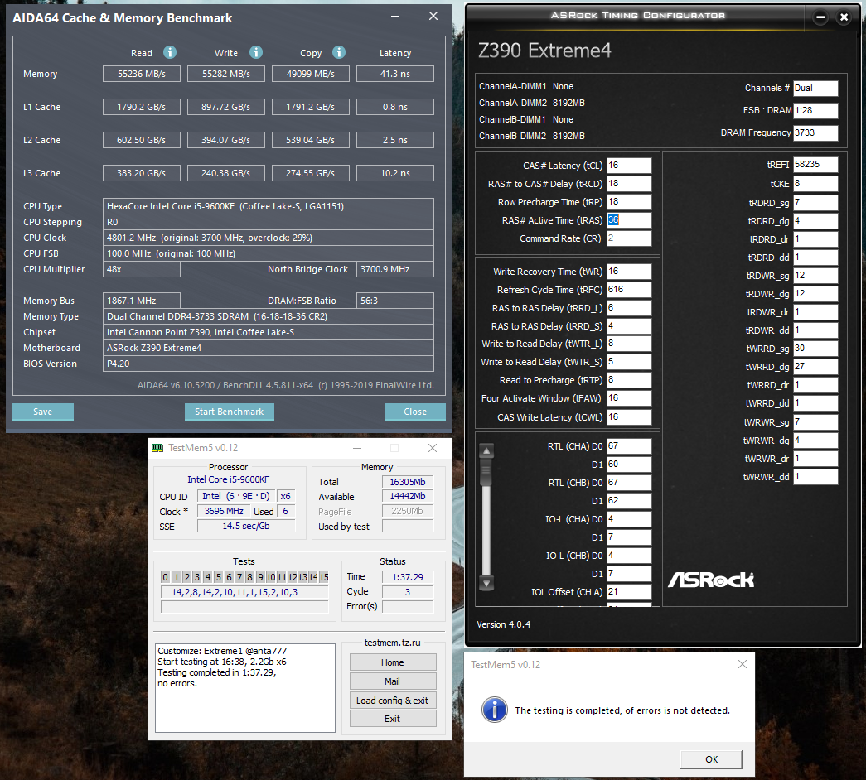Click the Home button in TestMem5

393,662
